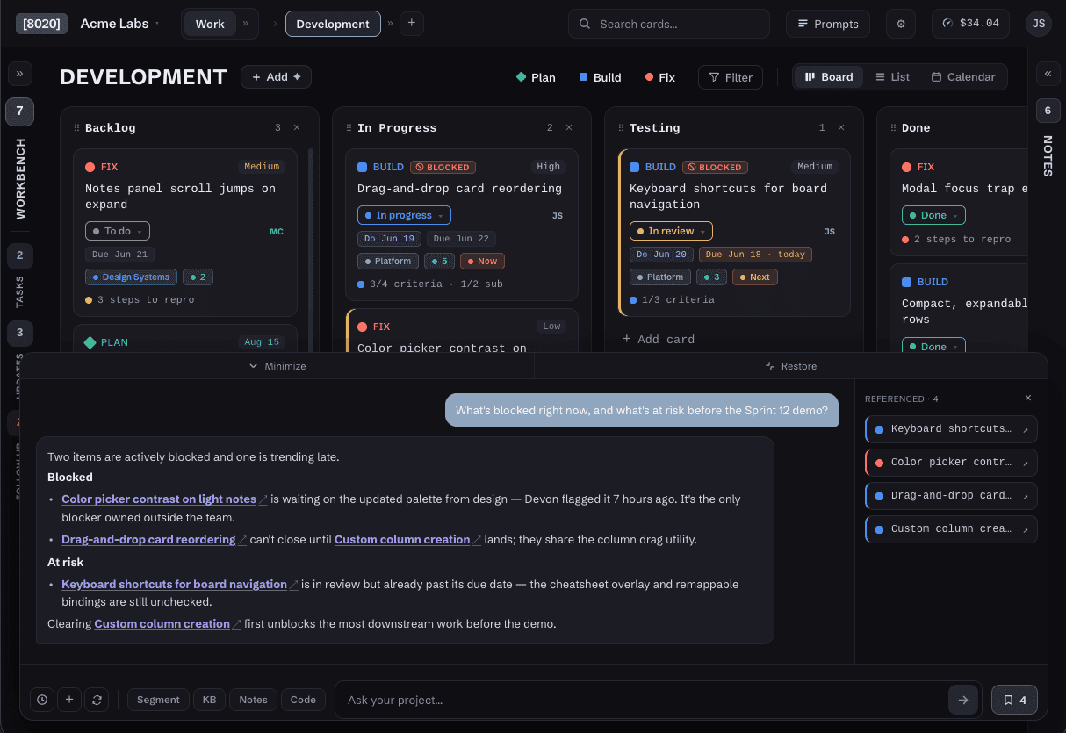Close the Testing column
Screen dimensions: 1066x733
point(841,127)
